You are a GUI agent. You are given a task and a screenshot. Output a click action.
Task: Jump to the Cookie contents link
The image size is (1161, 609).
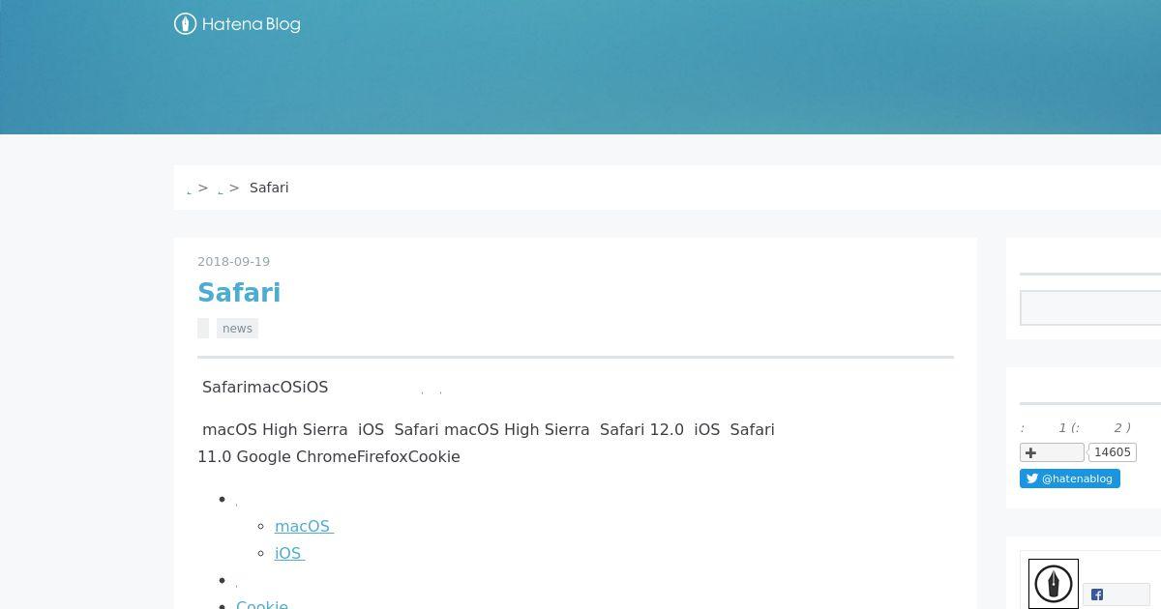262,604
